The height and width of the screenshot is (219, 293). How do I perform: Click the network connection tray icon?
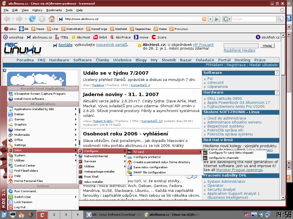(268, 215)
